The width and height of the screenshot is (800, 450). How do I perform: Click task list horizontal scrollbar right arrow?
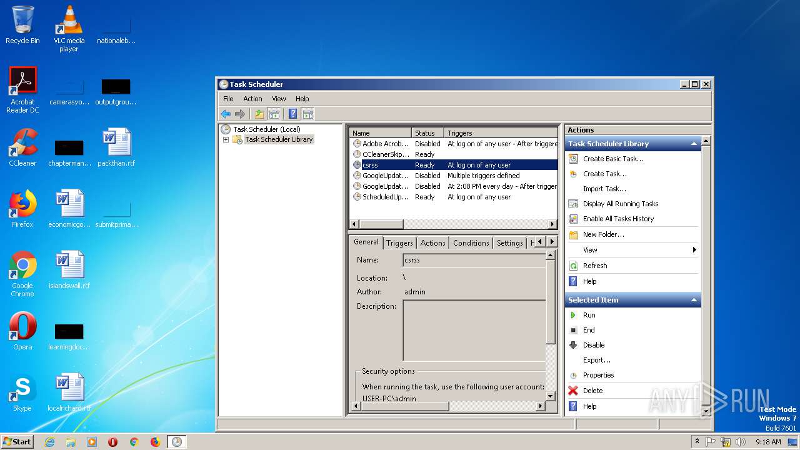coord(552,224)
